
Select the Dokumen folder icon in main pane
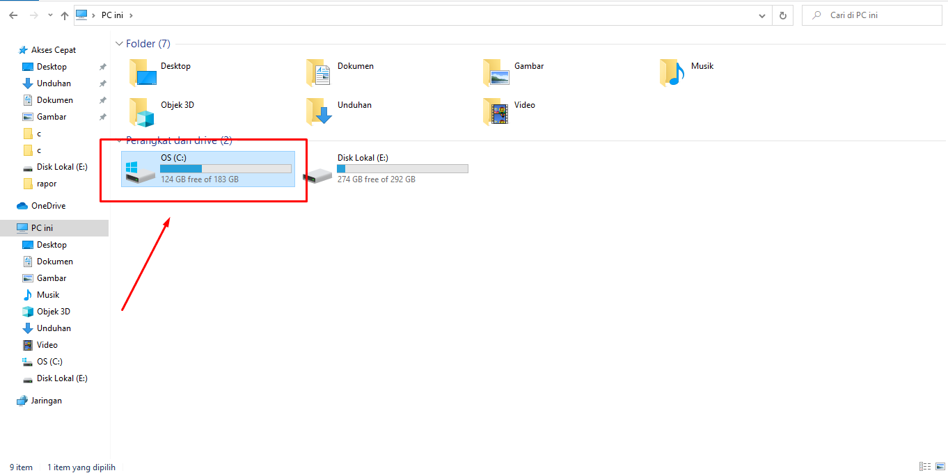(x=319, y=72)
